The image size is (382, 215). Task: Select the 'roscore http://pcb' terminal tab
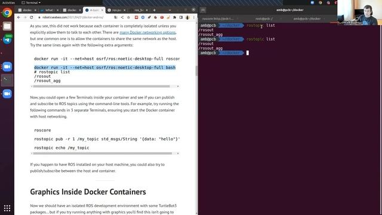tap(217, 19)
